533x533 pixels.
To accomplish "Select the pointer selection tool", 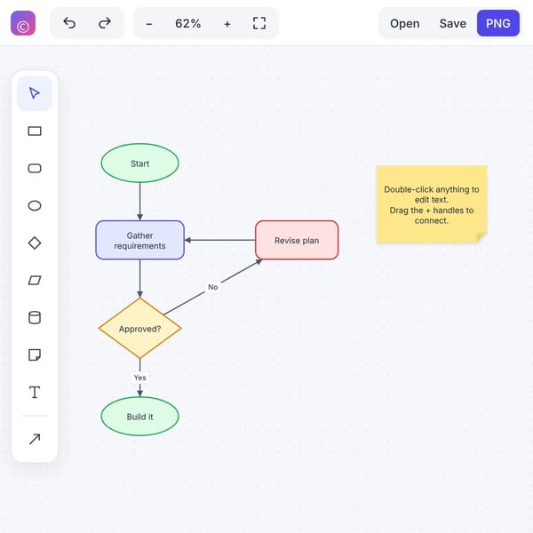I will (35, 93).
